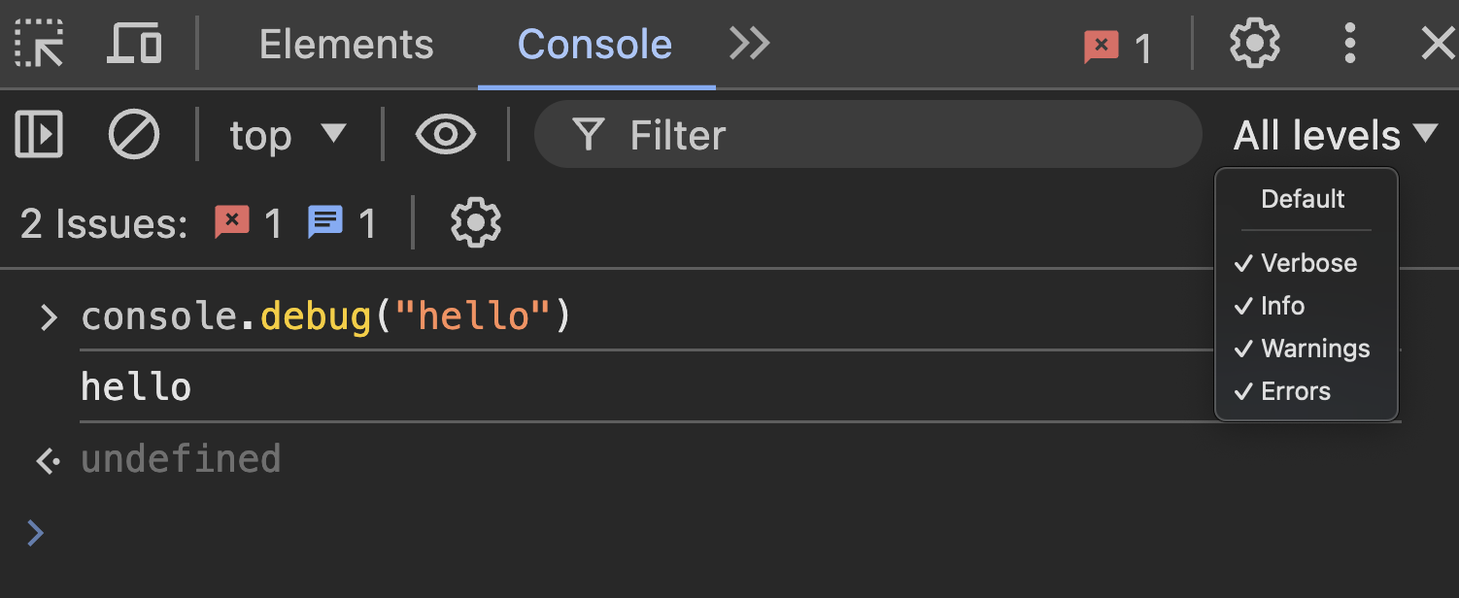
Task: Click the red error count badge in top bar
Action: point(1118,47)
